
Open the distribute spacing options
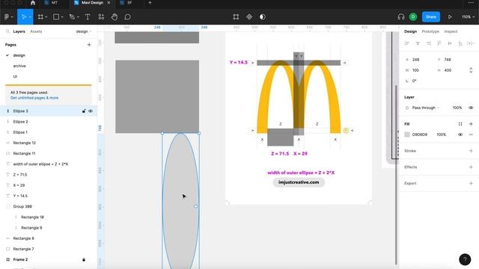tap(471, 43)
